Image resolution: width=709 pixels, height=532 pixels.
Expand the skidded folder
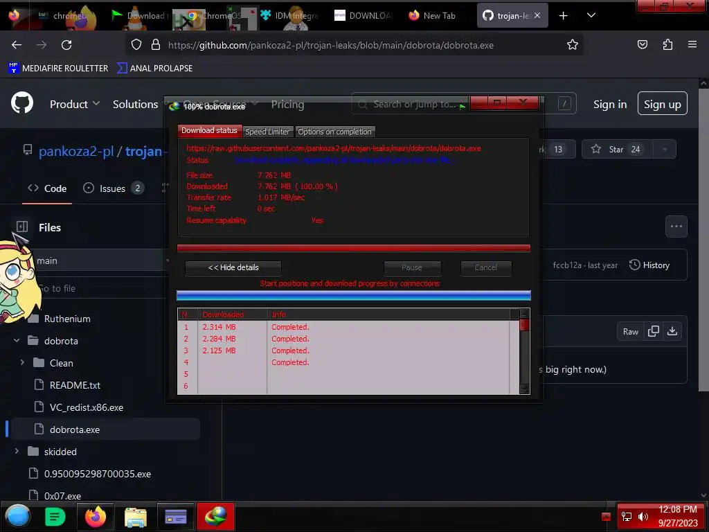17,451
